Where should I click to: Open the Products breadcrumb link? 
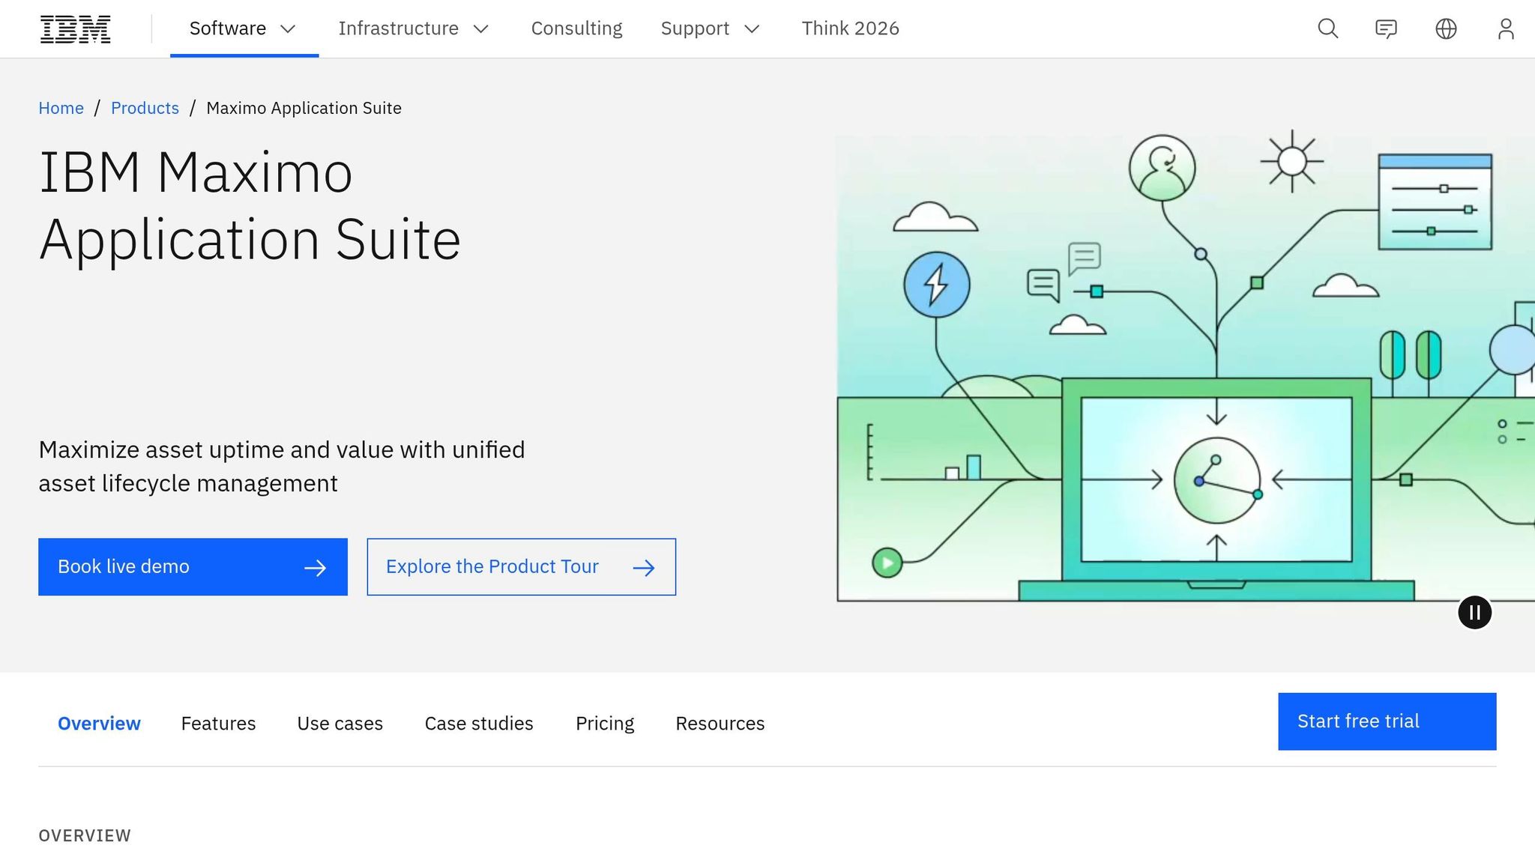point(145,108)
